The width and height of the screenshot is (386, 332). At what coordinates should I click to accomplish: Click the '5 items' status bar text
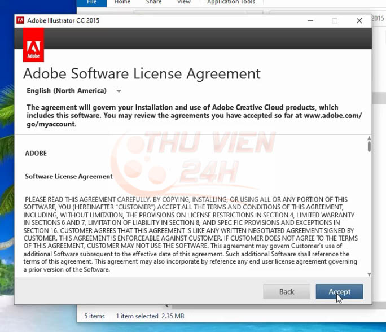point(95,316)
